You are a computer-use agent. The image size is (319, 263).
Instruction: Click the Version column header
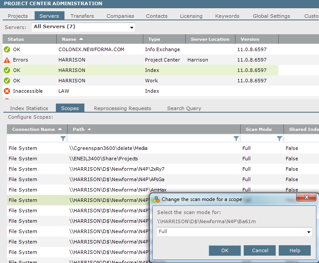pyautogui.click(x=257, y=39)
